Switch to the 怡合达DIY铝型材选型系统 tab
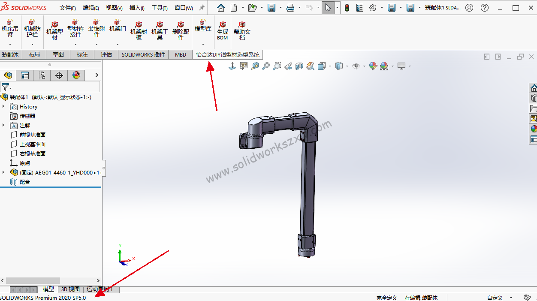 [228, 55]
